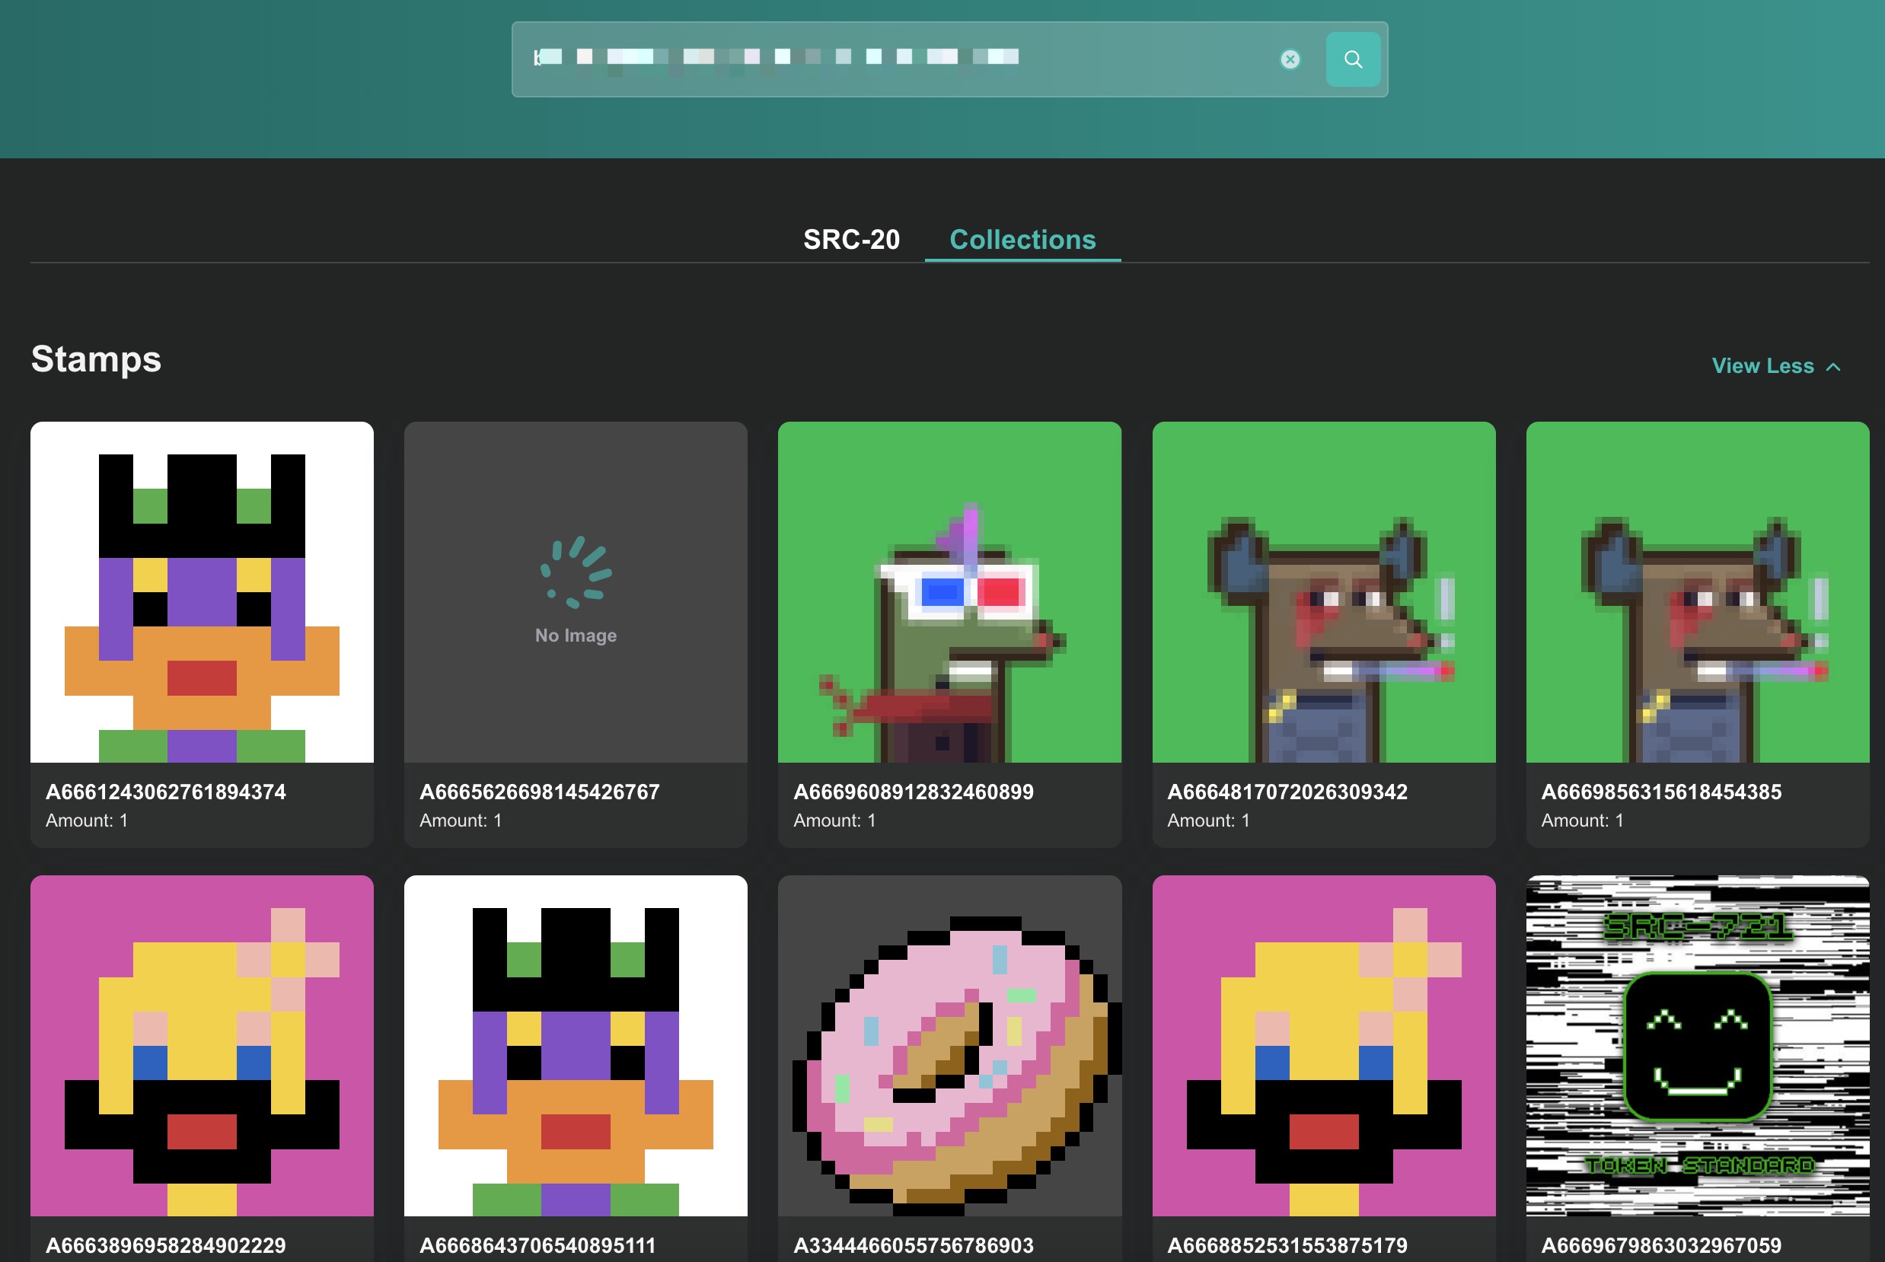Click the chevron next to View Less

click(1833, 367)
